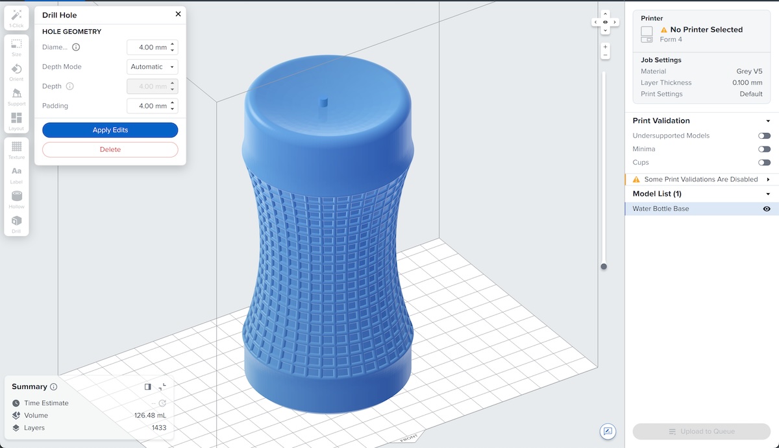Open the Size tool

[x=16, y=45]
